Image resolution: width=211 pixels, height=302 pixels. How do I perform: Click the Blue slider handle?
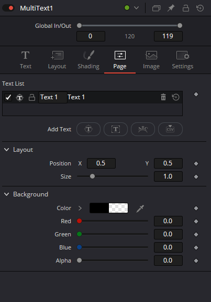[x=79, y=247]
